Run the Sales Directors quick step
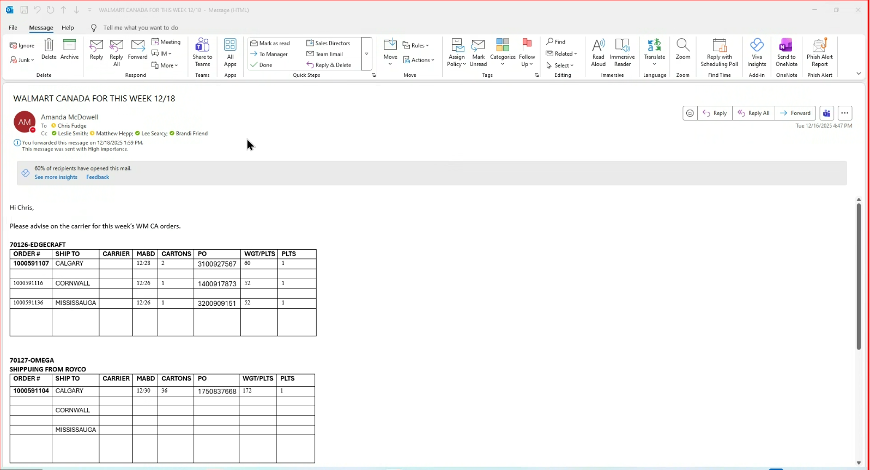This screenshot has height=470, width=870. pyautogui.click(x=329, y=43)
